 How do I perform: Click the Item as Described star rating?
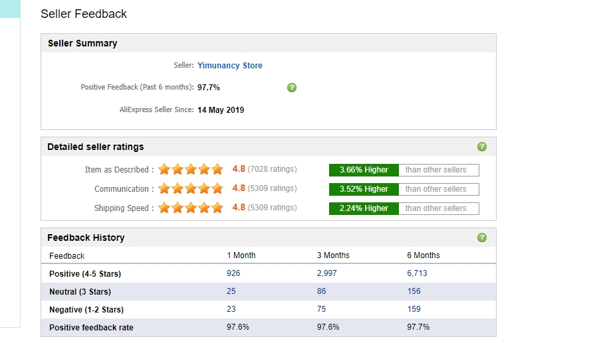[191, 170]
